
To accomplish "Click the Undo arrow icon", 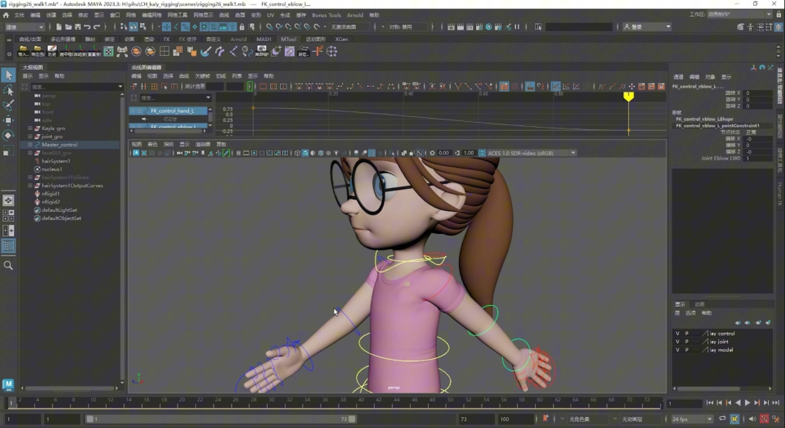I will (x=87, y=27).
